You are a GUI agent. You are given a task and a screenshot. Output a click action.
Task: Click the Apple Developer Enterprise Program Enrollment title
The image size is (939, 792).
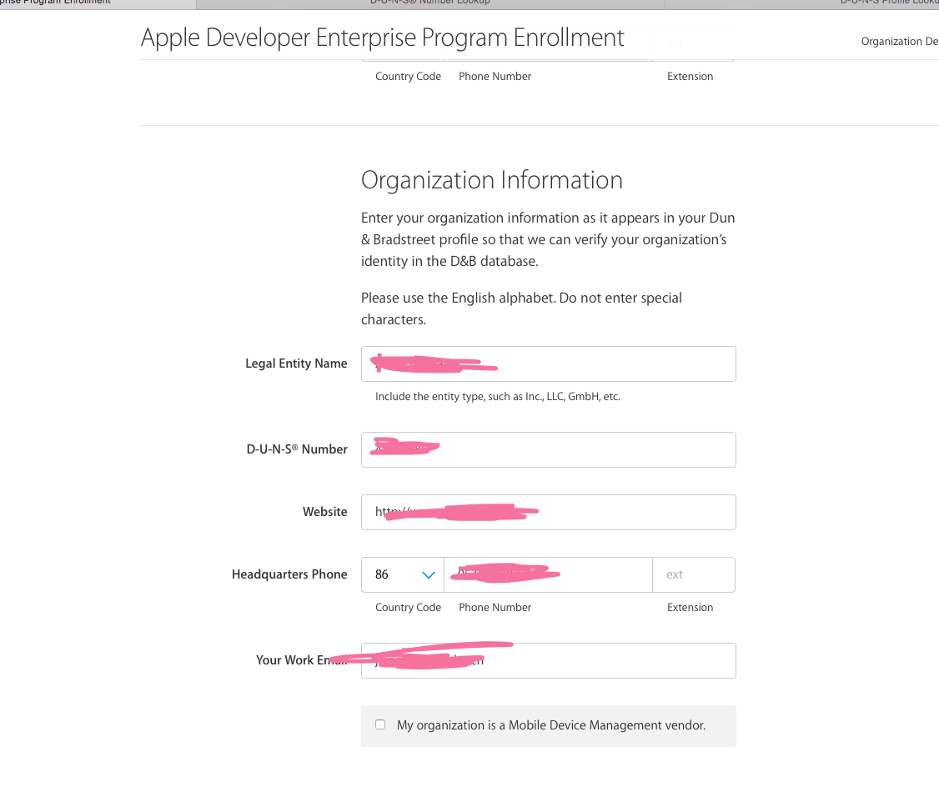[382, 38]
